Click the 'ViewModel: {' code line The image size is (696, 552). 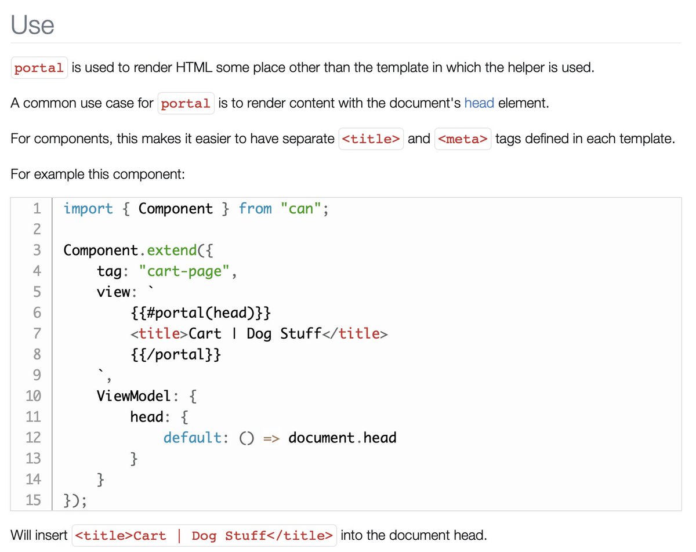147,396
